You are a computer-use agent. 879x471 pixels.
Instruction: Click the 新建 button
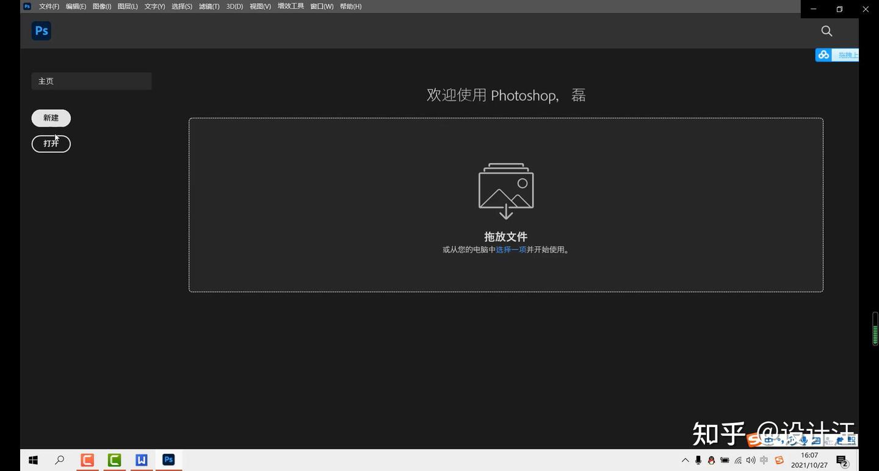click(51, 118)
